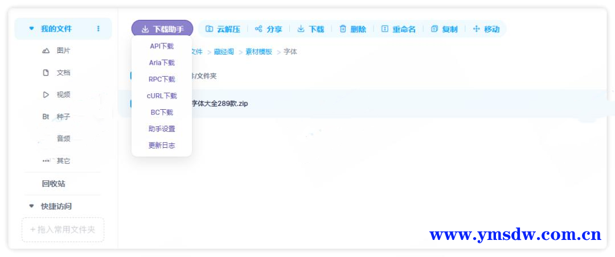Click the 删除 toolbar button
615x257 pixels.
pos(352,29)
